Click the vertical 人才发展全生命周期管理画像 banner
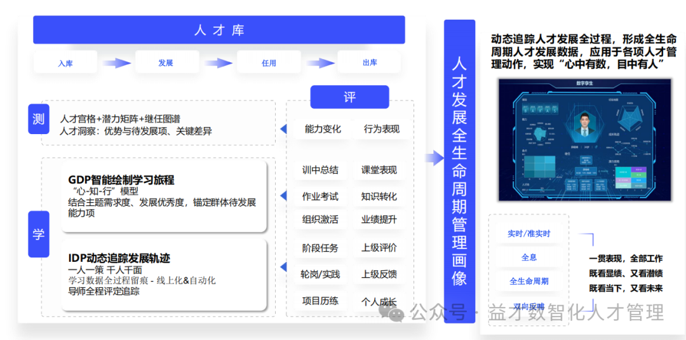 tap(459, 172)
